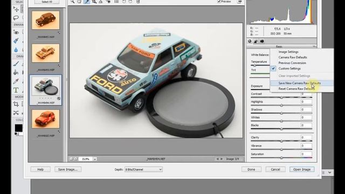
Task: Click the Highlights slider handle
Action: pyautogui.click(x=281, y=106)
